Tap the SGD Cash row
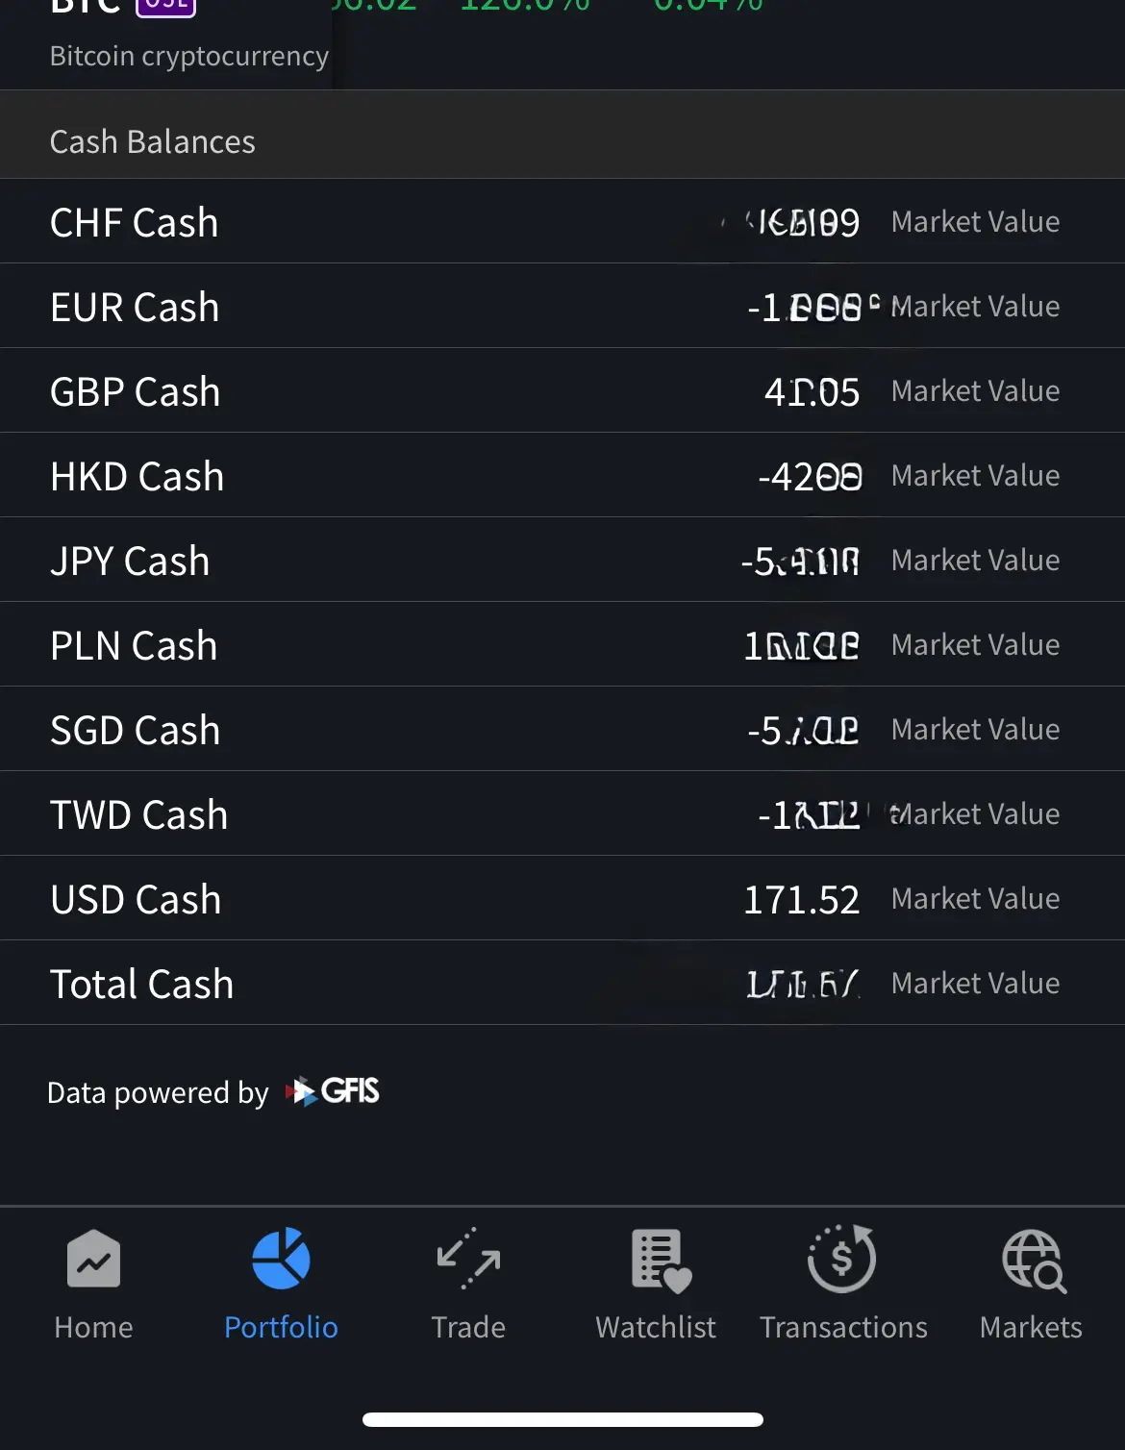 click(x=562, y=729)
